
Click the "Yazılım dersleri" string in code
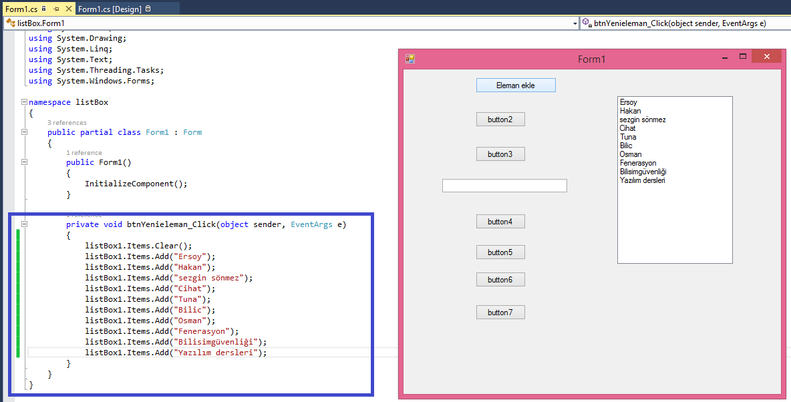(x=216, y=353)
